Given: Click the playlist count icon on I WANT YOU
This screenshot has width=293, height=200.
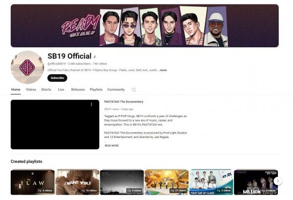Looking at the screenshot, I should [83, 190].
